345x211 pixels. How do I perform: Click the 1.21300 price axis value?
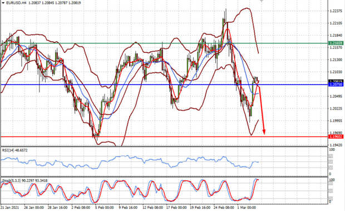(x=336, y=60)
